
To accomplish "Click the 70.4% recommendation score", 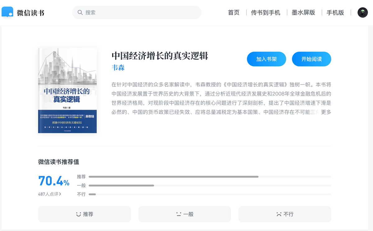I will (x=54, y=181).
